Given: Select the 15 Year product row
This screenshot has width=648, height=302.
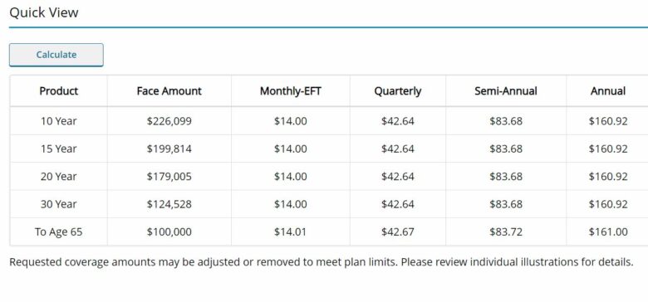Looking at the screenshot, I should (x=329, y=149).
